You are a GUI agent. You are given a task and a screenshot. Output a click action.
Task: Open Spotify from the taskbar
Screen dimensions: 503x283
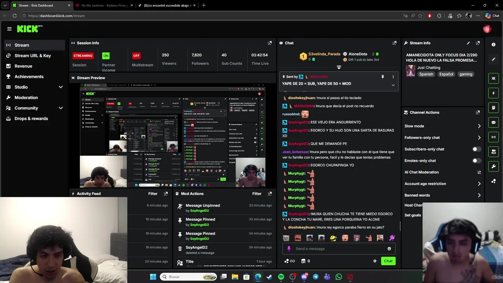point(281,277)
